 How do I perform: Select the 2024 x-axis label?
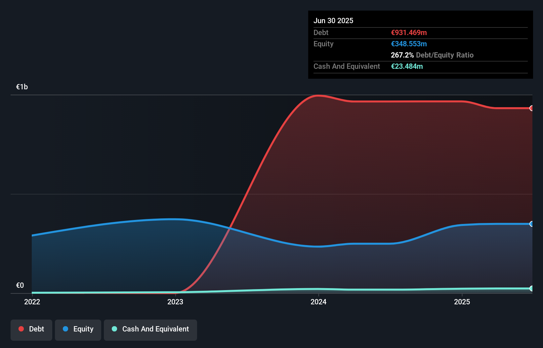(318, 302)
